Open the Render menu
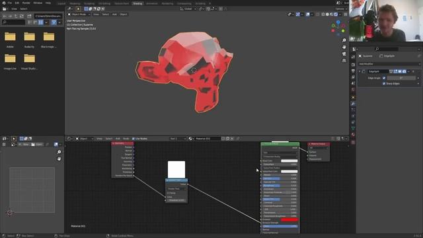 click(26, 3)
